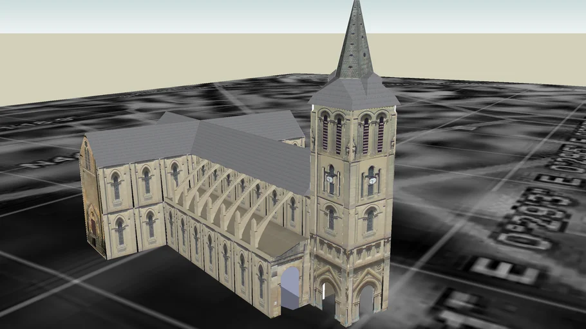This screenshot has height=329, width=586.
Task: Select the right clock face on the tower
Action: (372, 181)
